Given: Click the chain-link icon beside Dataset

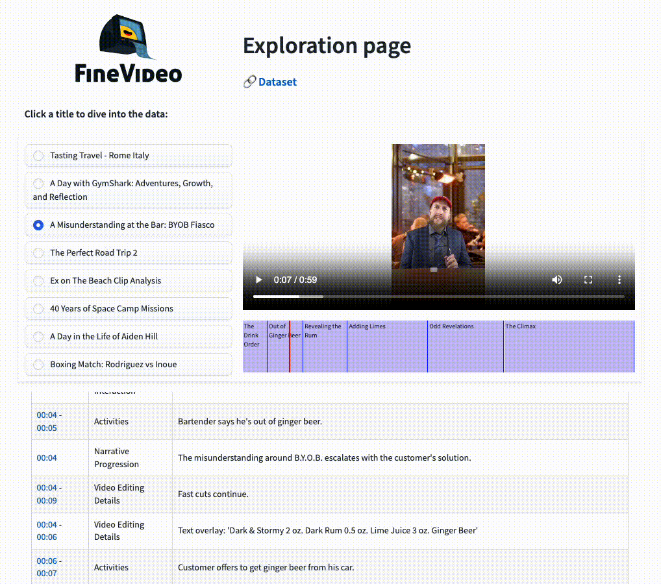Looking at the screenshot, I should (x=249, y=82).
